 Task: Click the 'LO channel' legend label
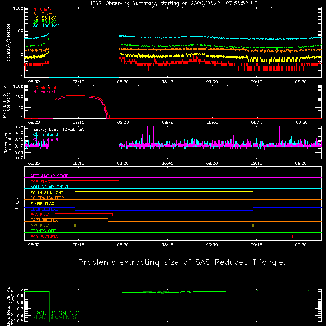45,88
